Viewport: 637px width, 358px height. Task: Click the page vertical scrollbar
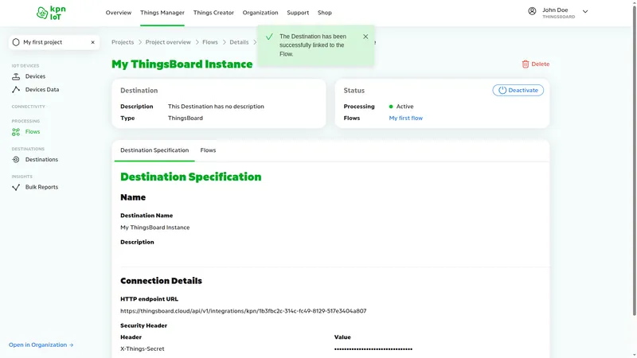click(634, 162)
